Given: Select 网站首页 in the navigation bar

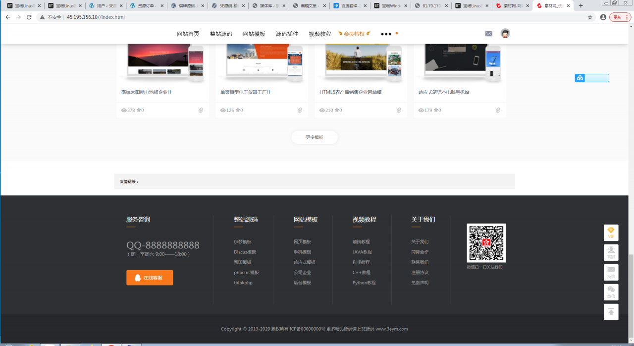Looking at the screenshot, I should [x=187, y=34].
